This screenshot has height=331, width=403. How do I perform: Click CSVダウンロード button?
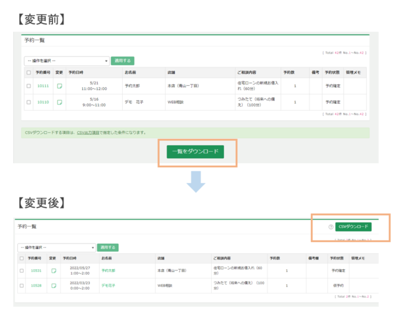(x=353, y=227)
